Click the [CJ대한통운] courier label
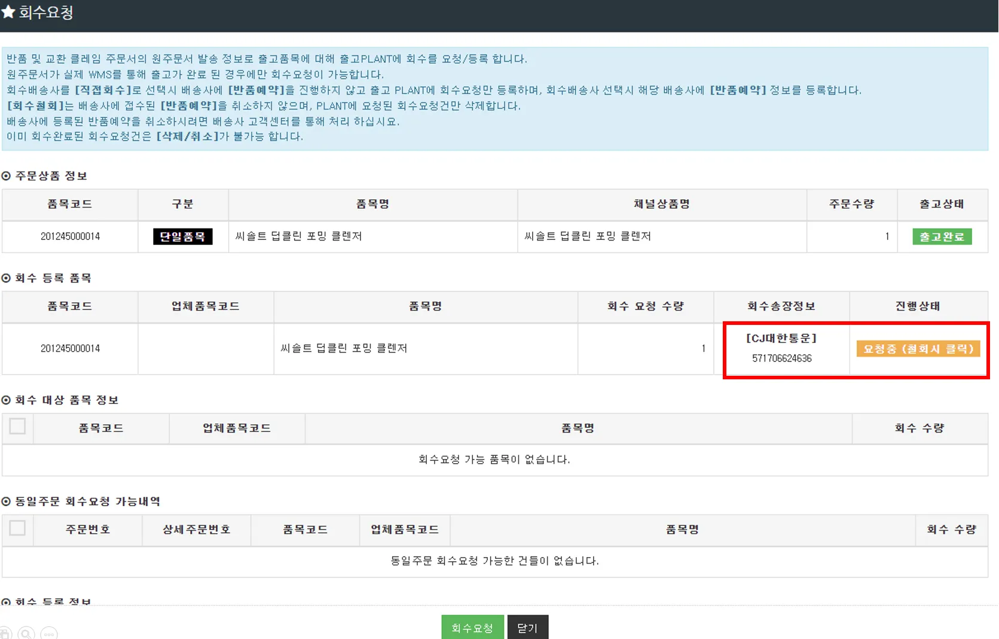Viewport: 999px width, 639px height. (x=781, y=338)
